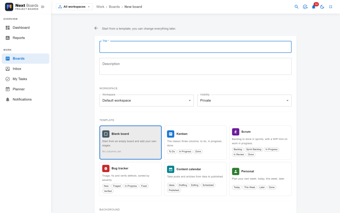Open Planner in the sidebar
Screen dimensions: 340x213
[x=25, y=89]
